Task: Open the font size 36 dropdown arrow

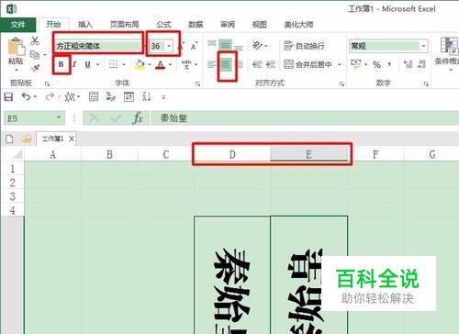Action: click(x=169, y=46)
